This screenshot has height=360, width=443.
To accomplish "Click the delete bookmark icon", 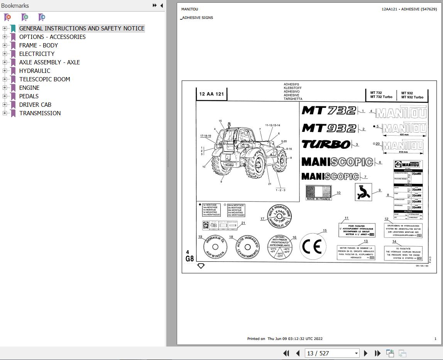I will 8,17.
